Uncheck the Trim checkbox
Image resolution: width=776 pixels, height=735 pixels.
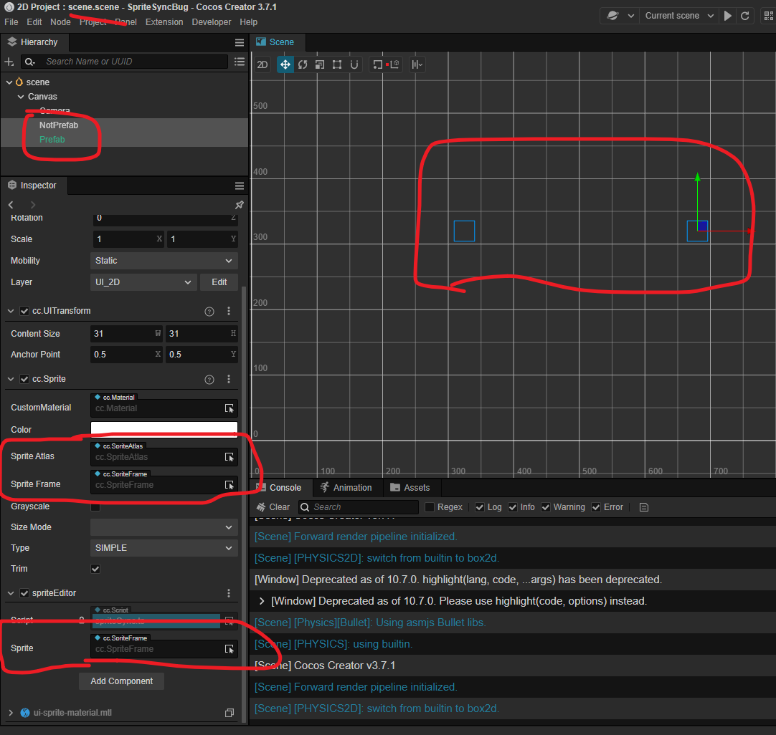coord(95,569)
